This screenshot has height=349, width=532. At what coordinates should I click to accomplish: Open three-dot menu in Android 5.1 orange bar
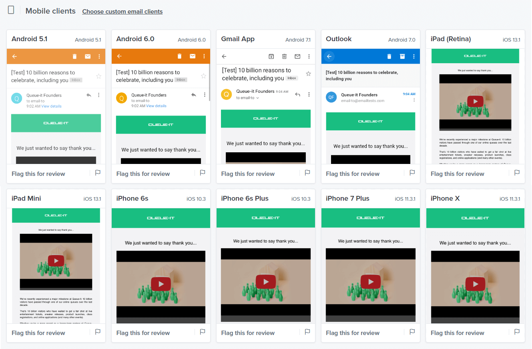point(99,56)
